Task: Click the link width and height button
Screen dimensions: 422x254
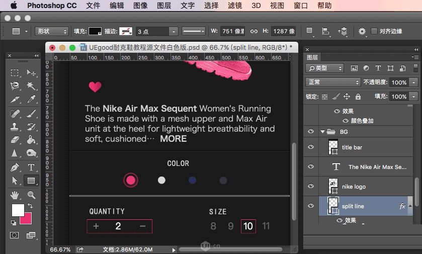Action: click(254, 31)
